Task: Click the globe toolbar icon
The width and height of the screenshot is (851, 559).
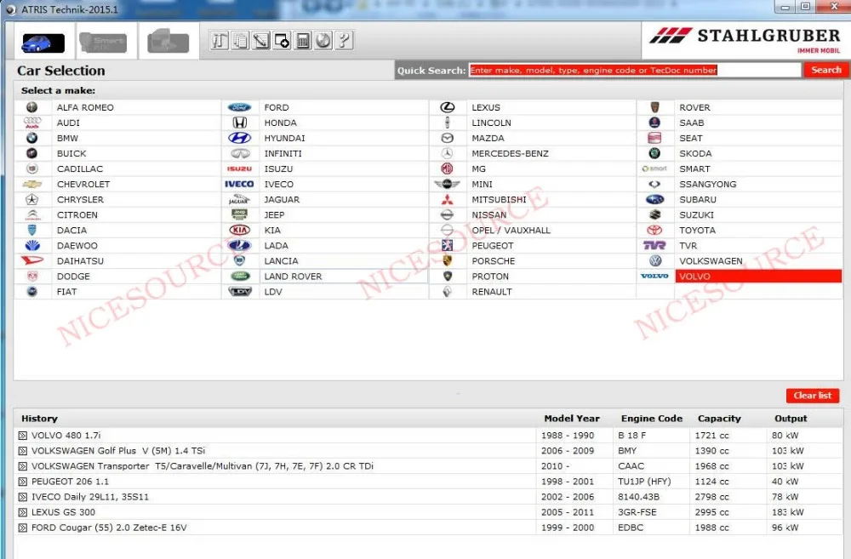Action: pos(323,41)
